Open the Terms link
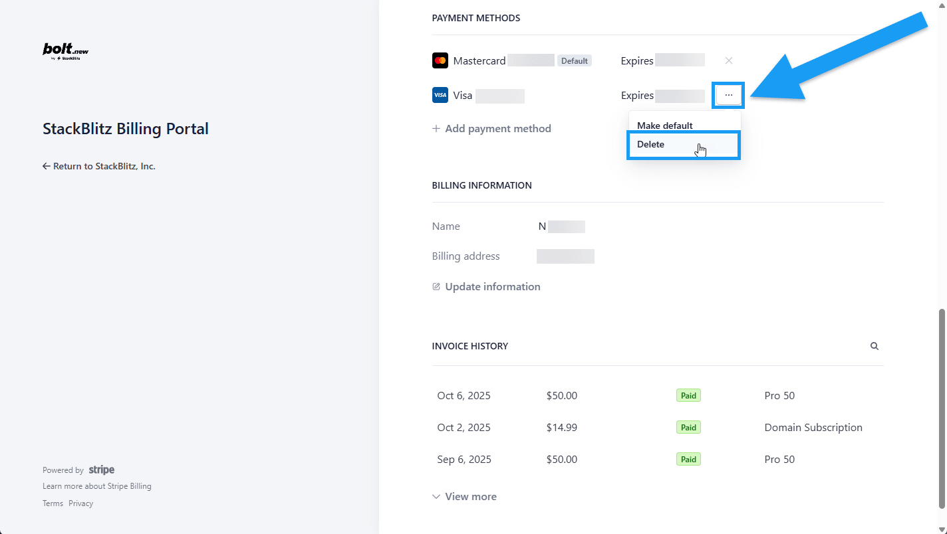 tap(53, 503)
